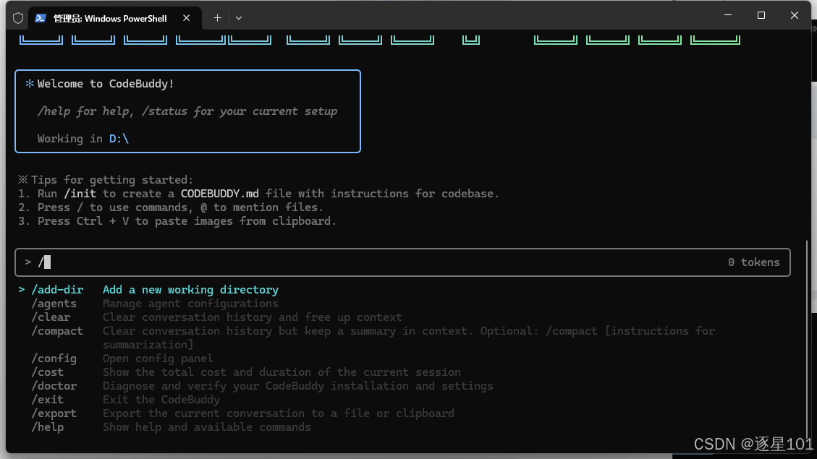This screenshot has width=817, height=459.
Task: Click the shield icon in the title bar
Action: [18, 17]
